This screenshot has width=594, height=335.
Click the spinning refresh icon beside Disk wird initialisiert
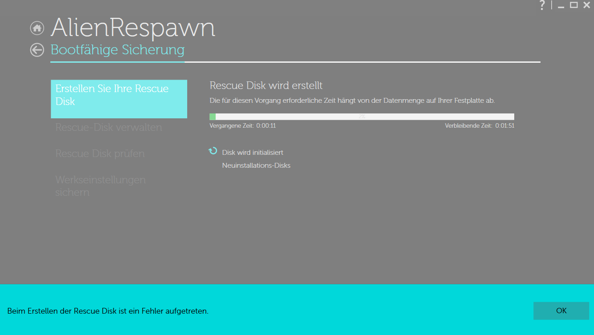click(213, 151)
